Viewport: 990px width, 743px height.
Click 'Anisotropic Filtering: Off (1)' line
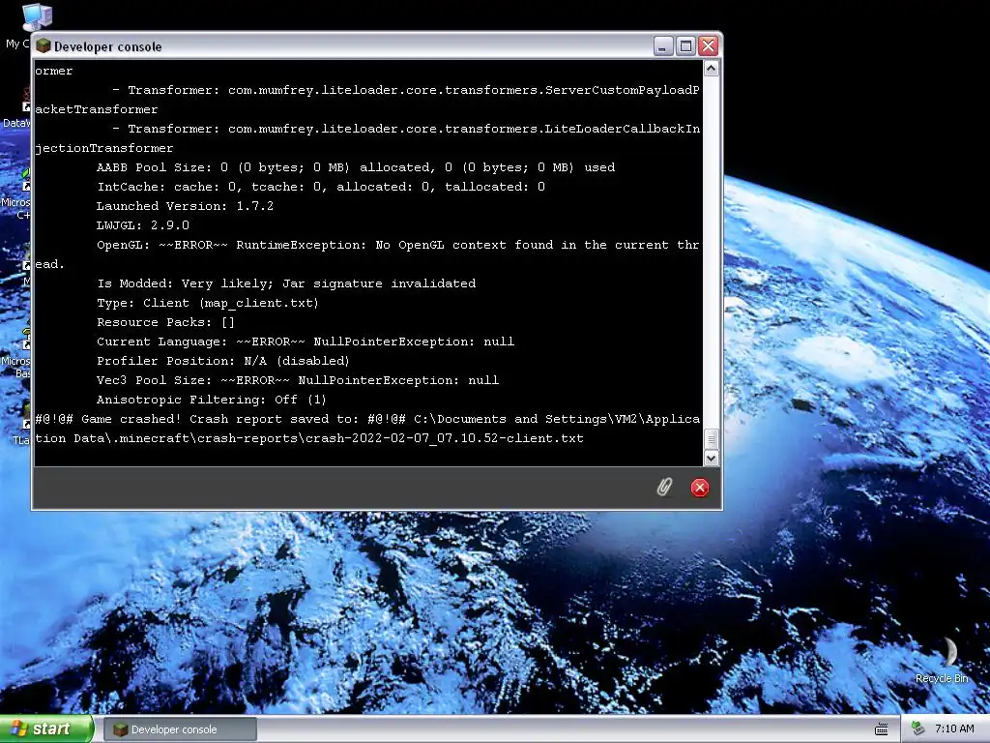coord(212,400)
